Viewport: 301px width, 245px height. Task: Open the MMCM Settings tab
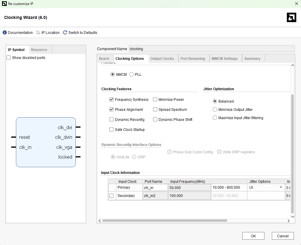click(x=224, y=59)
